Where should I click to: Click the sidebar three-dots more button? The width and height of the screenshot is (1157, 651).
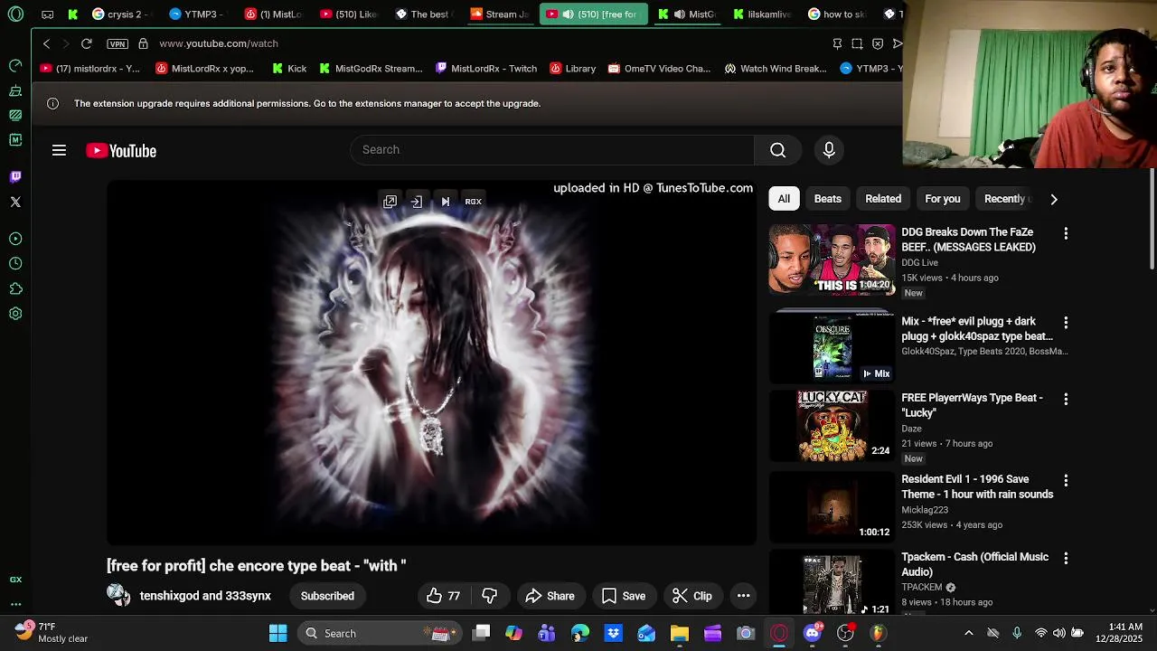[x=15, y=604]
